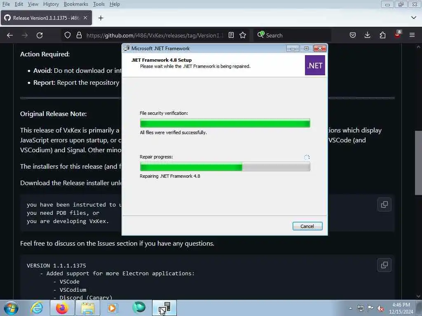Open the Firefox hamburger menu
Image resolution: width=422 pixels, height=316 pixels.
coord(412,35)
